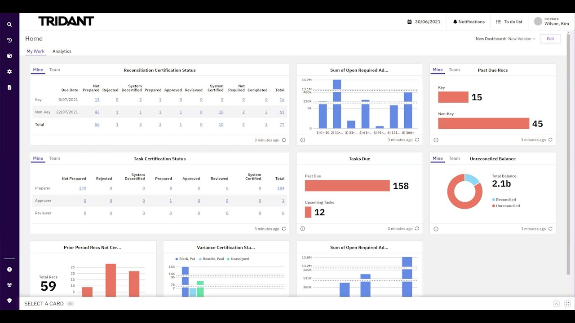Open settings via the gear icon

coord(9,71)
